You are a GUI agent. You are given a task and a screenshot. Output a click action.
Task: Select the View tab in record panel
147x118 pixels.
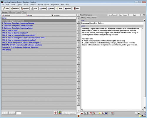[88, 18]
